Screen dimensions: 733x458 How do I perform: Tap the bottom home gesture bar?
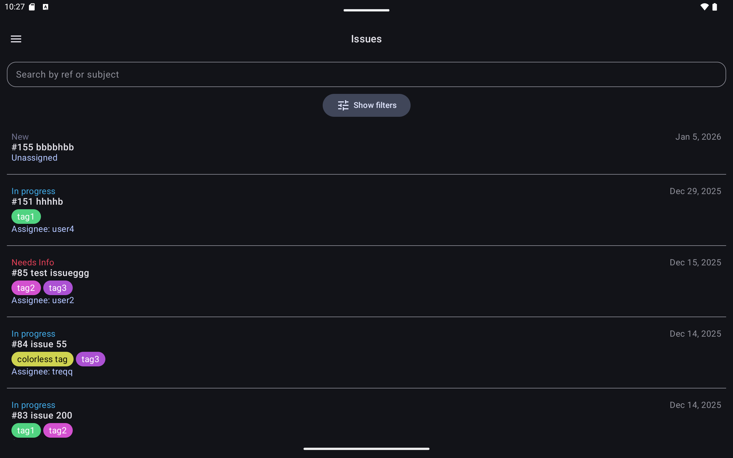(366, 449)
